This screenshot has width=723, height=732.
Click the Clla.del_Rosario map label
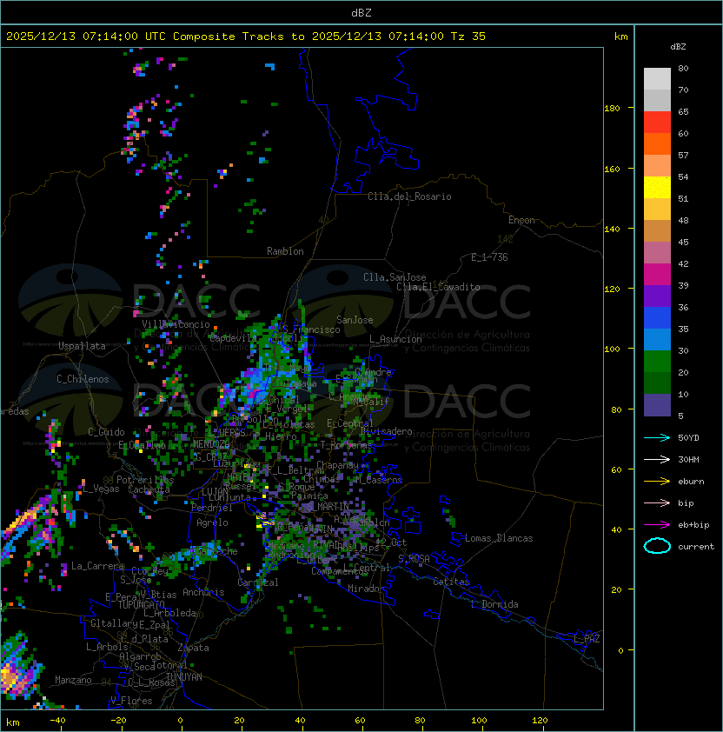click(x=409, y=196)
